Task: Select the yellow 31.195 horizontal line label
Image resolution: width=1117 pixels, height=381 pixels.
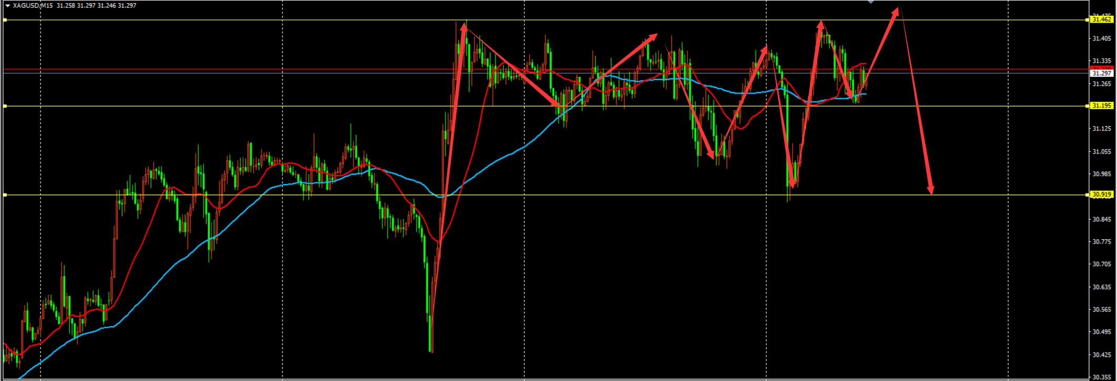Action: (x=1102, y=106)
